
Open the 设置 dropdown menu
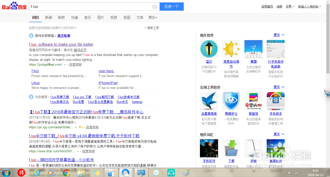290,7
